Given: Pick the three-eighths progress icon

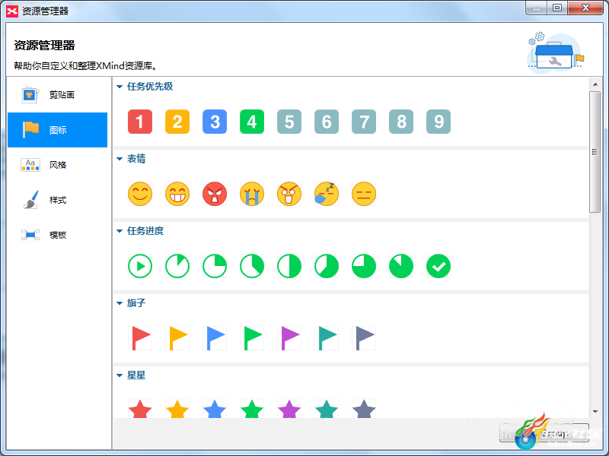Looking at the screenshot, I should pyautogui.click(x=252, y=266).
